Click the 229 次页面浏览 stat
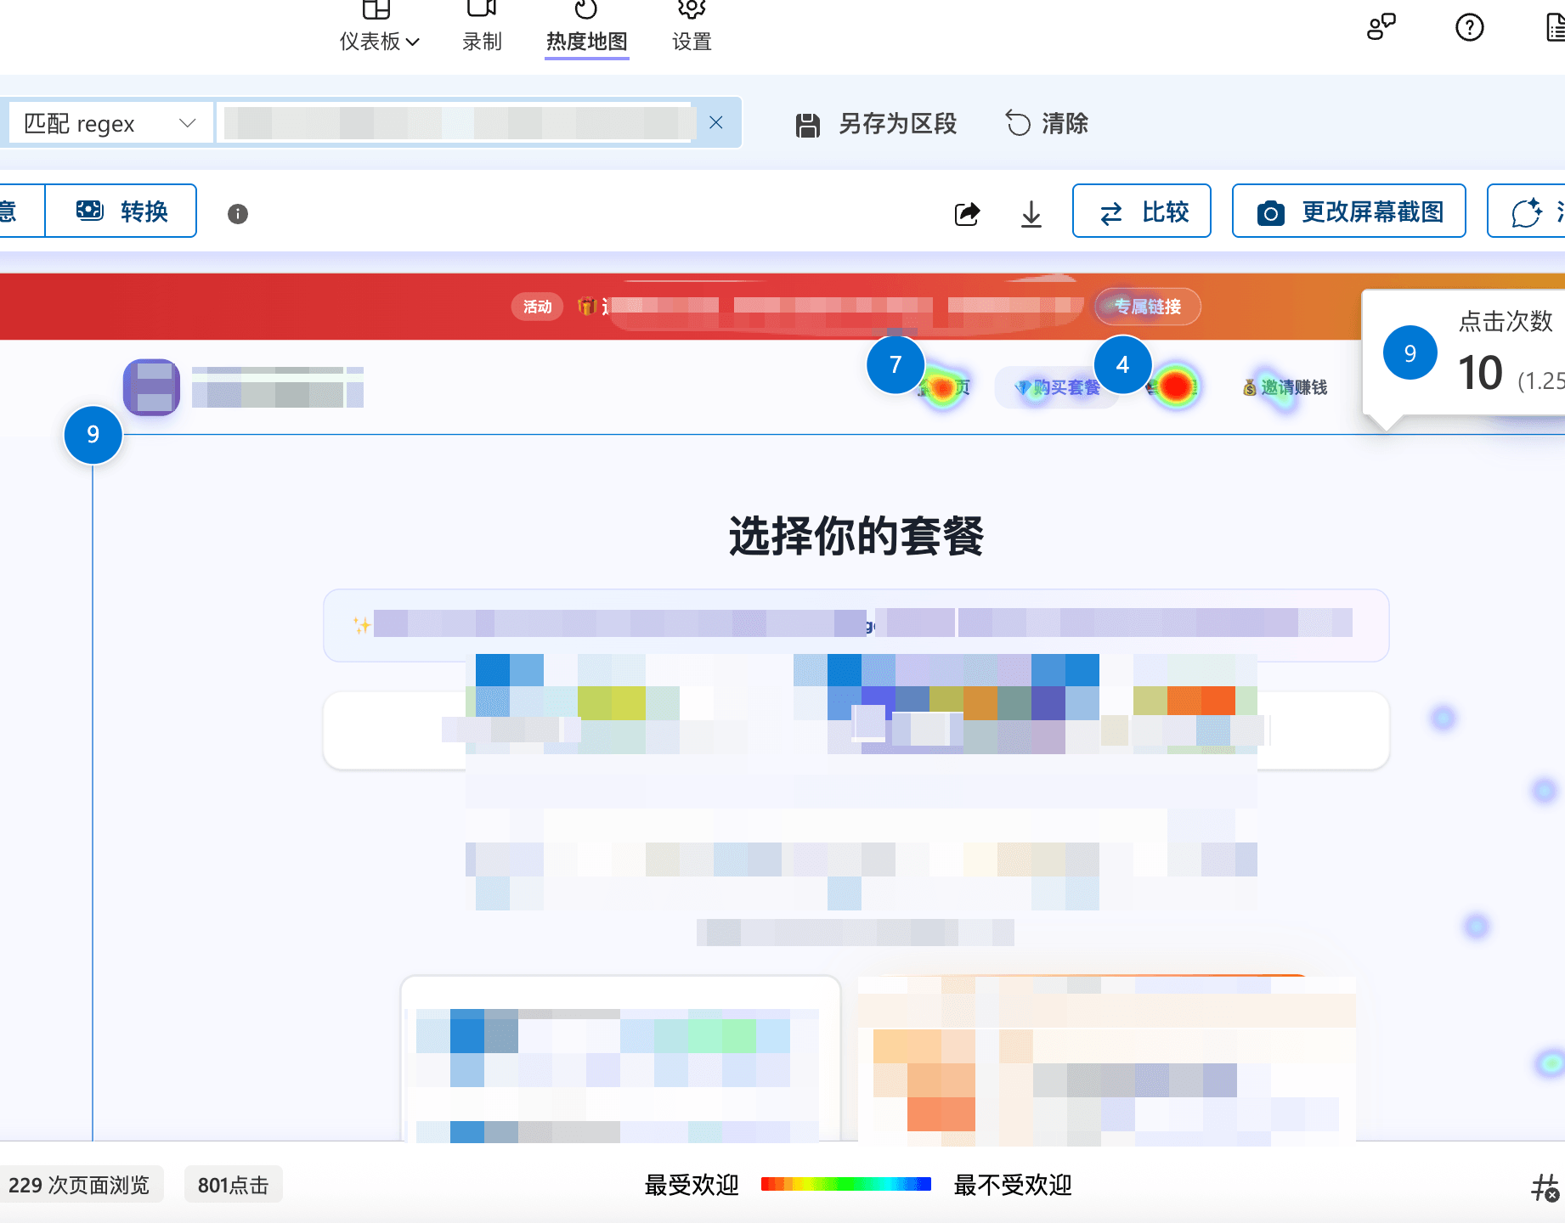This screenshot has width=1565, height=1223. tap(79, 1185)
